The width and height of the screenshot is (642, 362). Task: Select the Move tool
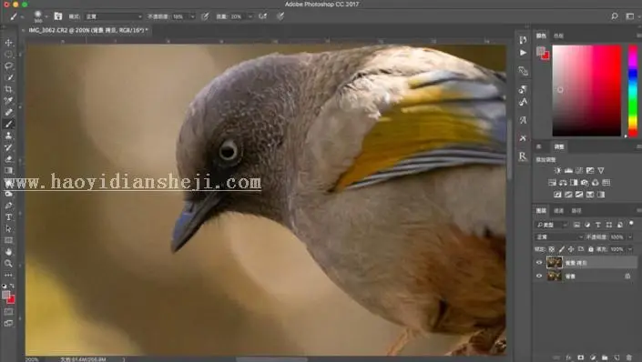pyautogui.click(x=8, y=43)
